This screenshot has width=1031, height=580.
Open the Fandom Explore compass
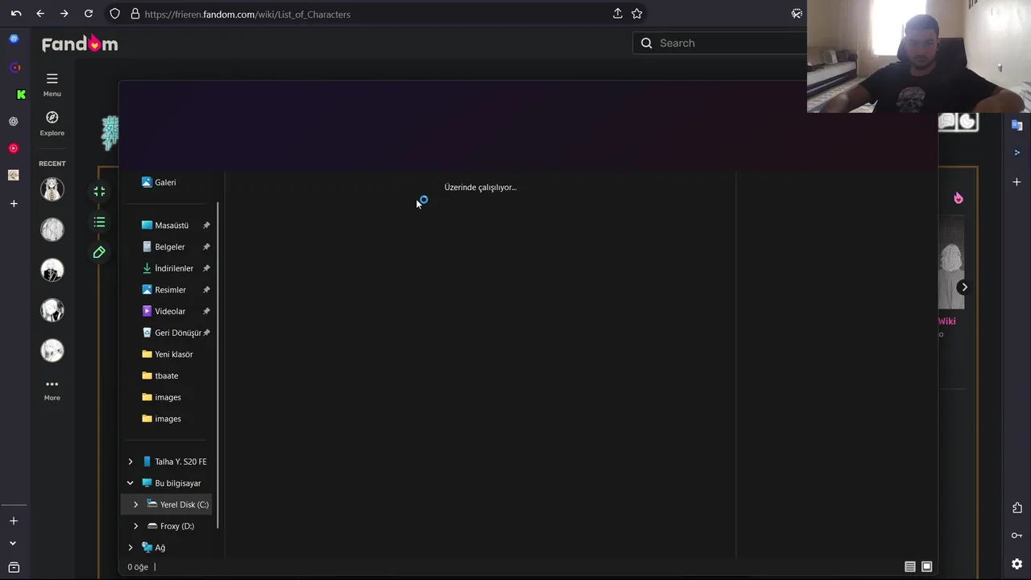[x=52, y=123]
